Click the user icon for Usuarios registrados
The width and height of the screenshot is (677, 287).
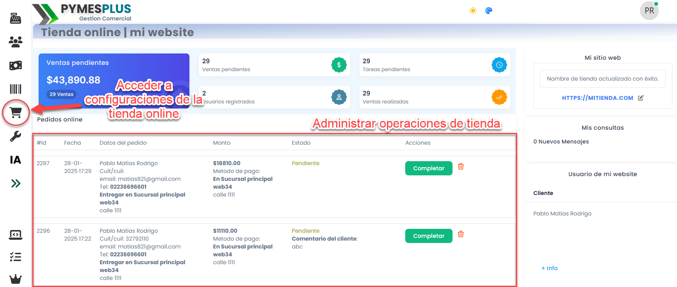(339, 97)
